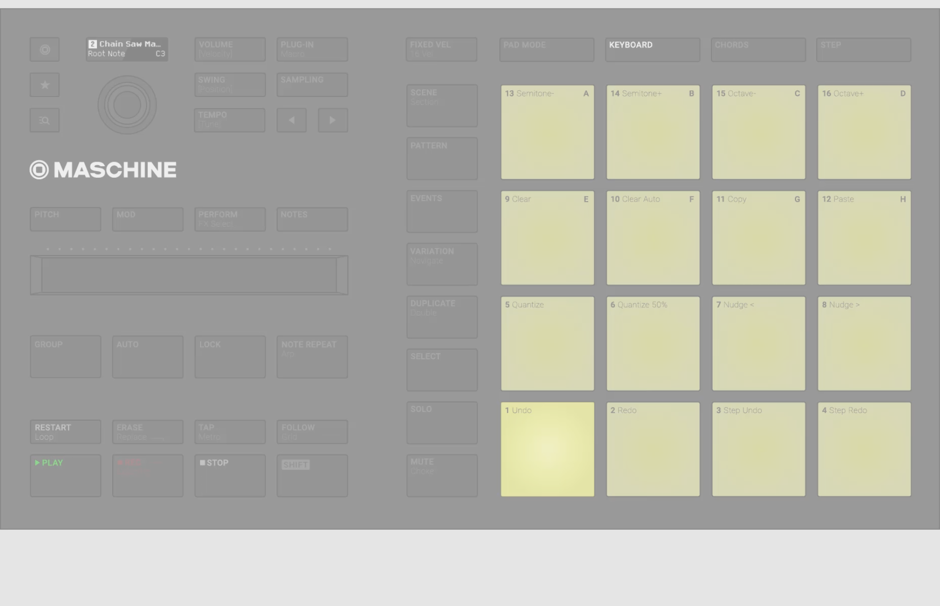This screenshot has width=940, height=606.
Task: Enable MOD strip mode
Action: click(148, 219)
